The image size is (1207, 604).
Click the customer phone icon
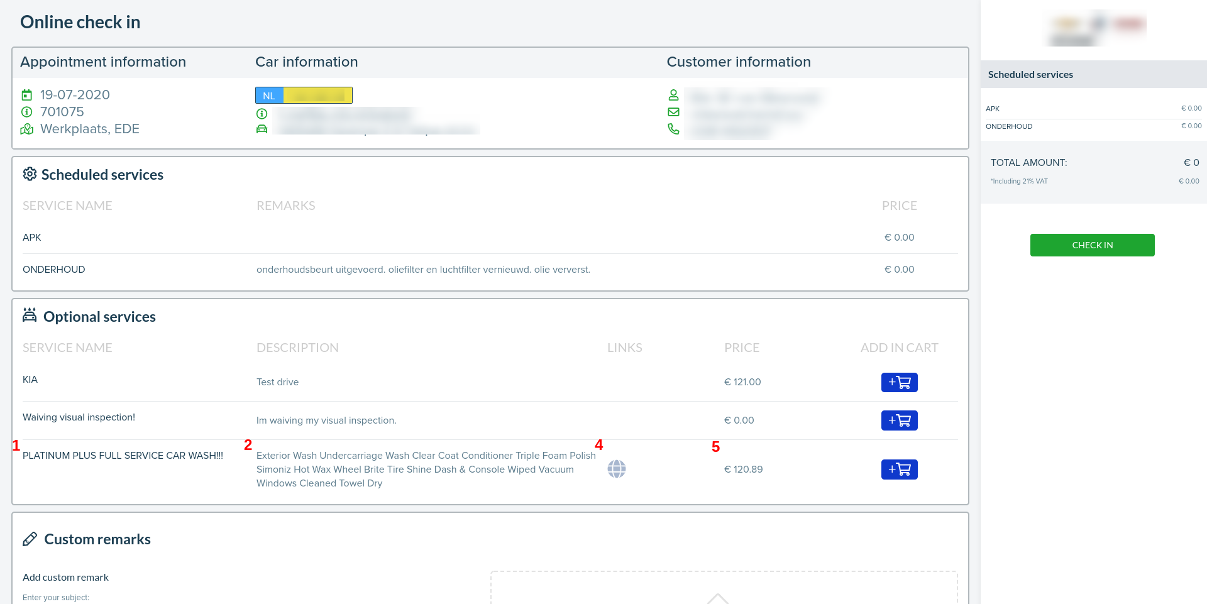[x=673, y=129]
